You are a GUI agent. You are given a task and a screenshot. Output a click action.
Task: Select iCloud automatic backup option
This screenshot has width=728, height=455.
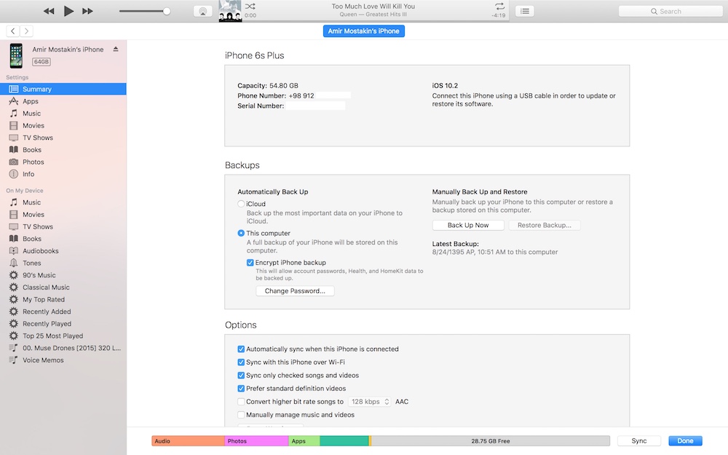point(241,204)
